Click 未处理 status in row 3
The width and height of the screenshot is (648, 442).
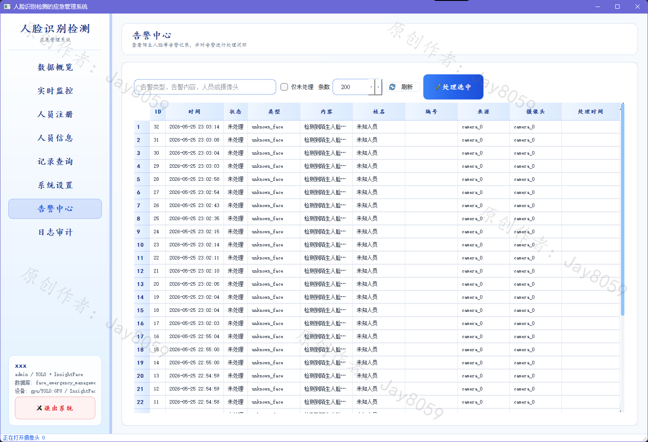236,153
